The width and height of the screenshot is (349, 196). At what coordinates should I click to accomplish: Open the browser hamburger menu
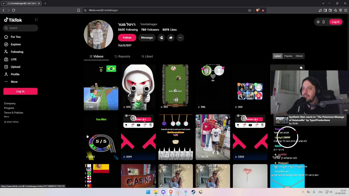click(346, 10)
